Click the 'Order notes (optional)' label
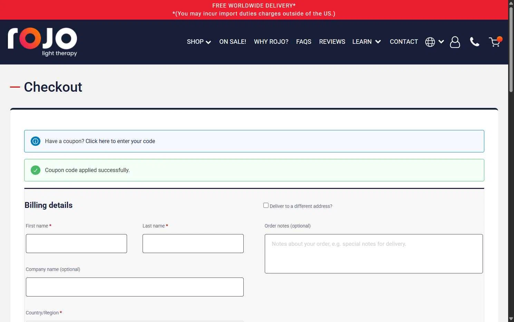514x322 pixels. [x=288, y=226]
